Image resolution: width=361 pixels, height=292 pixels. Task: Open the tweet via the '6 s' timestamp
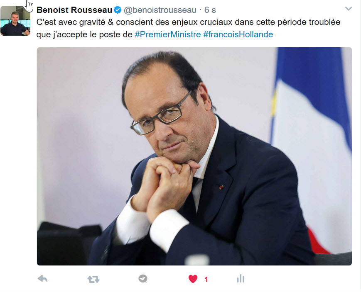(210, 10)
